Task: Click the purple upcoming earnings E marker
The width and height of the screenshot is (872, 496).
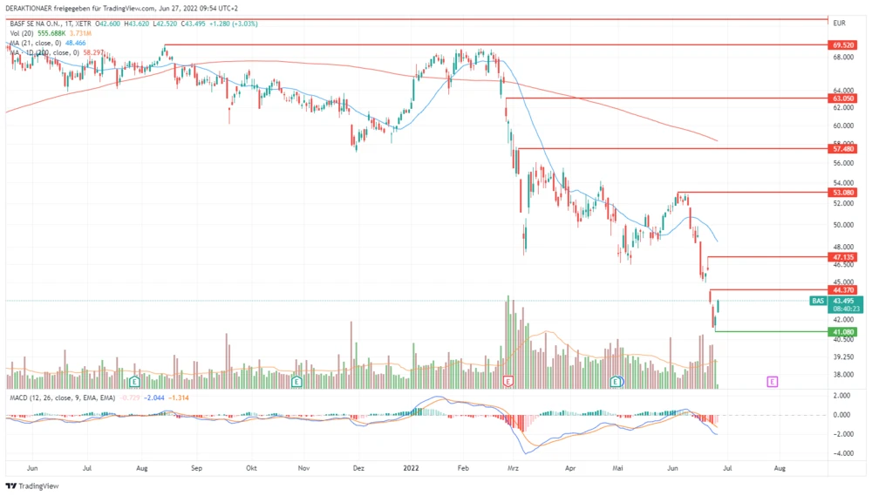Action: tap(772, 382)
